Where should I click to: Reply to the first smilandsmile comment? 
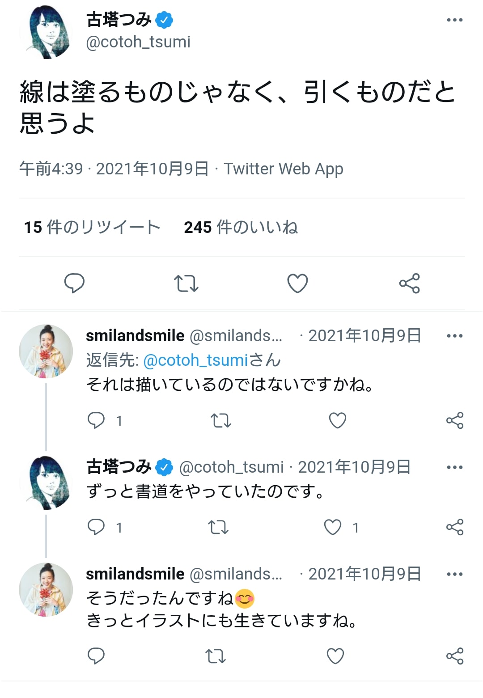tap(96, 420)
